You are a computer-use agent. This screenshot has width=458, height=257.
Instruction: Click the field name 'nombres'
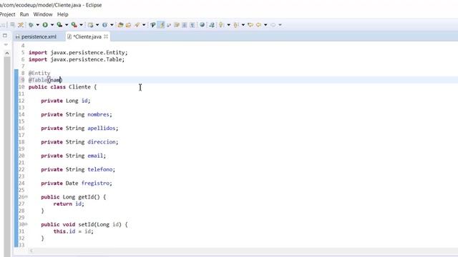point(99,114)
